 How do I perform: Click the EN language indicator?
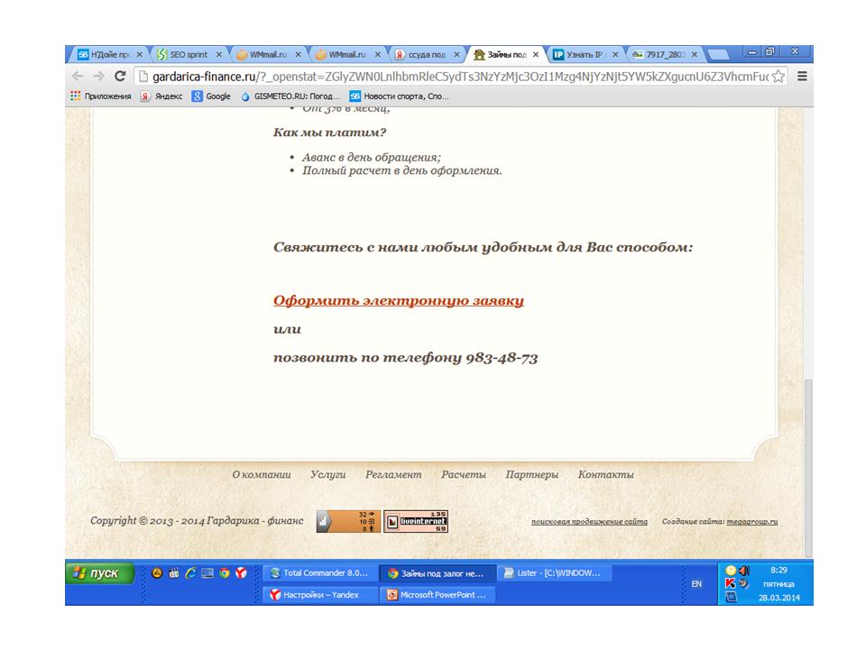click(696, 584)
